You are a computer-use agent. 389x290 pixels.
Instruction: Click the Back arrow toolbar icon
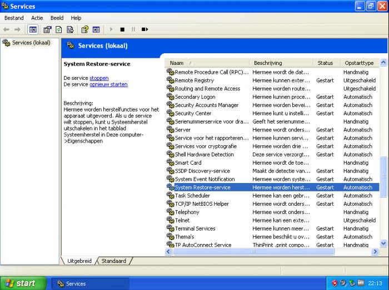[6, 30]
